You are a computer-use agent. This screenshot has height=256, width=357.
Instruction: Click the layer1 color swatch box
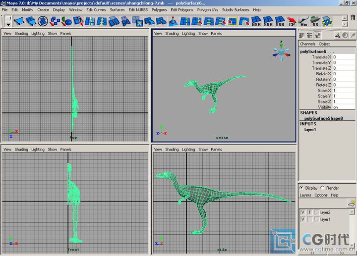click(317, 219)
